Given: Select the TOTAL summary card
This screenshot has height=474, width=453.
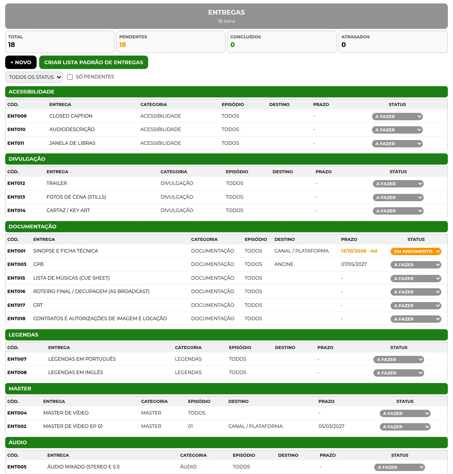Looking at the screenshot, I should [x=60, y=42].
